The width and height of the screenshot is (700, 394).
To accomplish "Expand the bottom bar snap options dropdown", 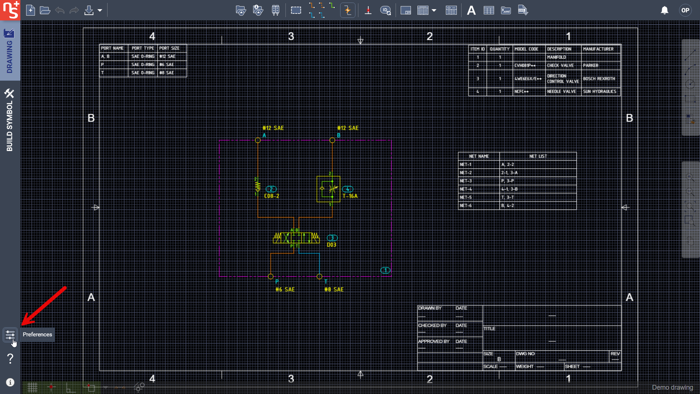I will pyautogui.click(x=106, y=387).
